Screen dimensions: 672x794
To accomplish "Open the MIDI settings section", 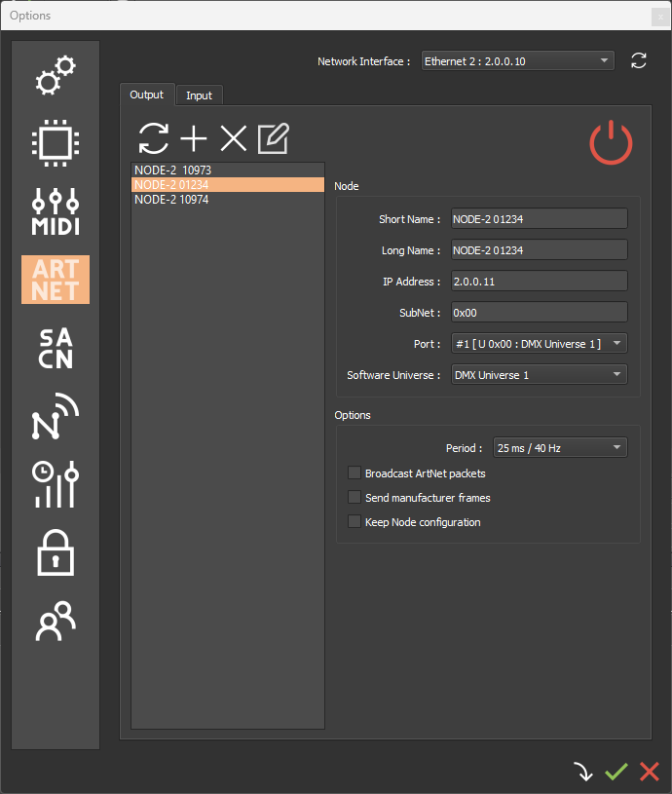I will 56,211.
